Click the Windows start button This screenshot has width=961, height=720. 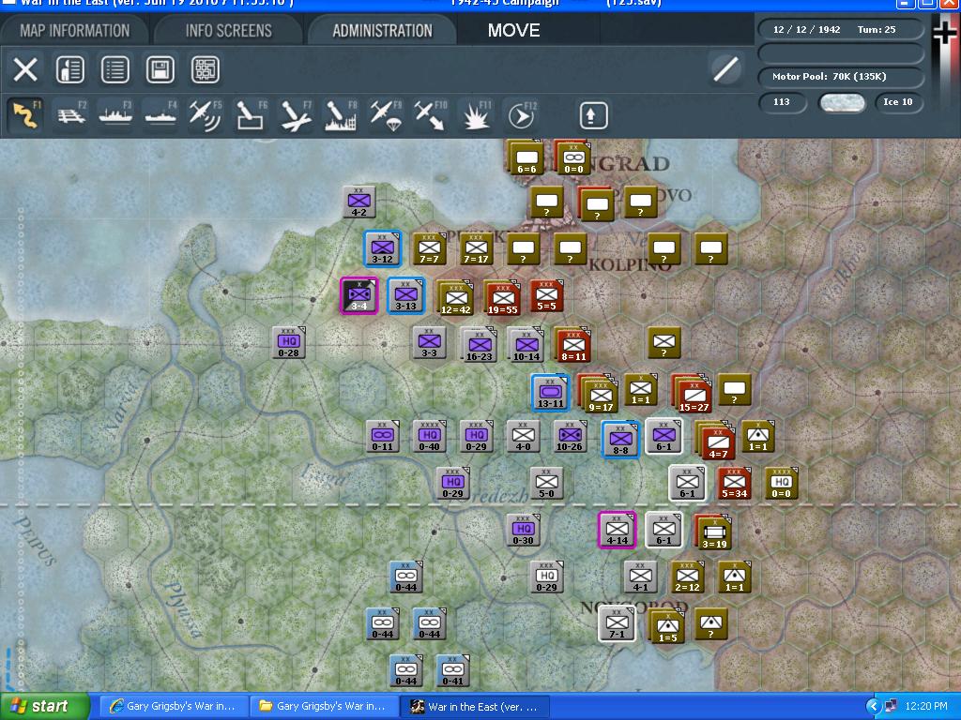[x=45, y=707]
